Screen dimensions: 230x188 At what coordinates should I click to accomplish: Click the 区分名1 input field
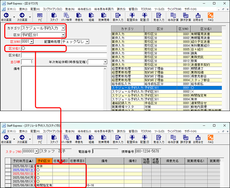(x=64, y=48)
